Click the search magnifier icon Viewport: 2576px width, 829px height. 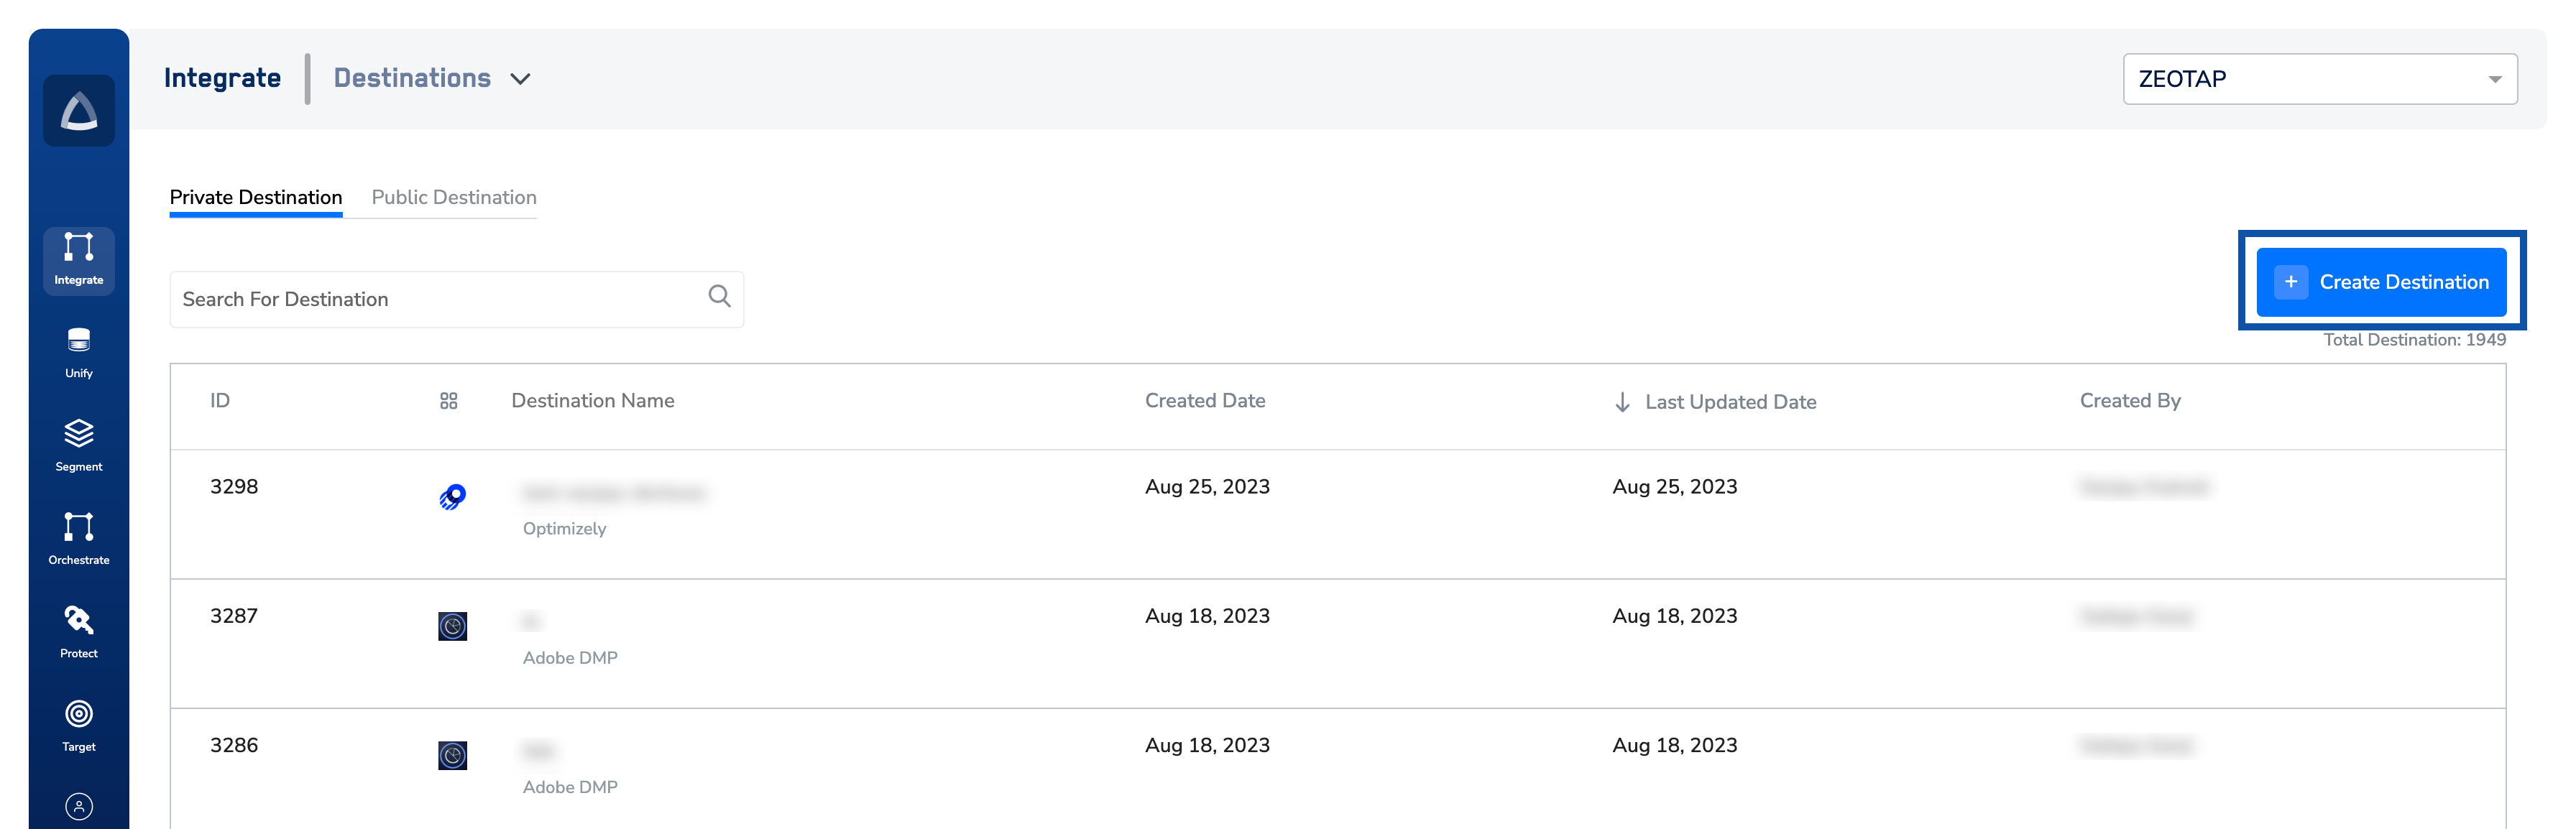pos(719,296)
